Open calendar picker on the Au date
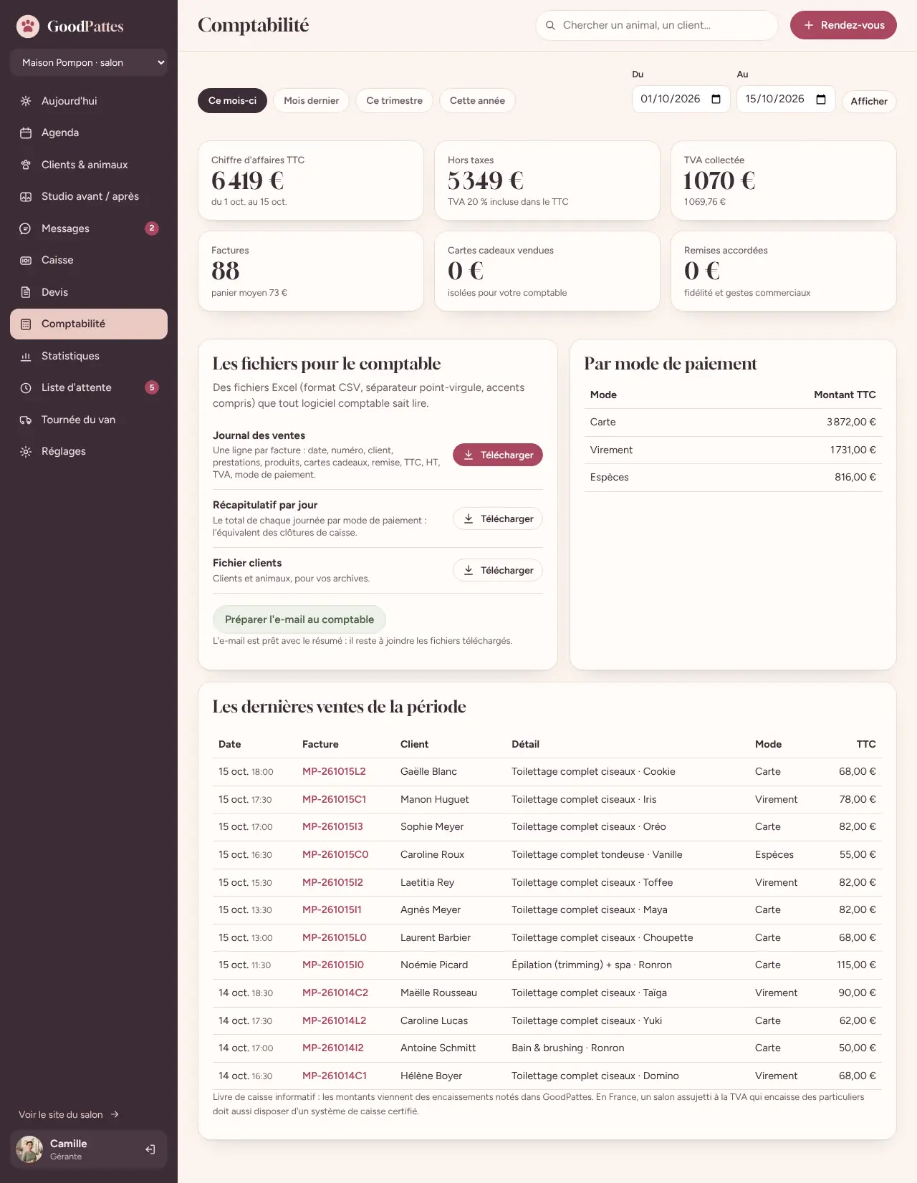 point(821,99)
